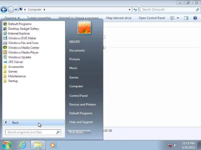Click the Start orb on the taskbar

(7, 145)
